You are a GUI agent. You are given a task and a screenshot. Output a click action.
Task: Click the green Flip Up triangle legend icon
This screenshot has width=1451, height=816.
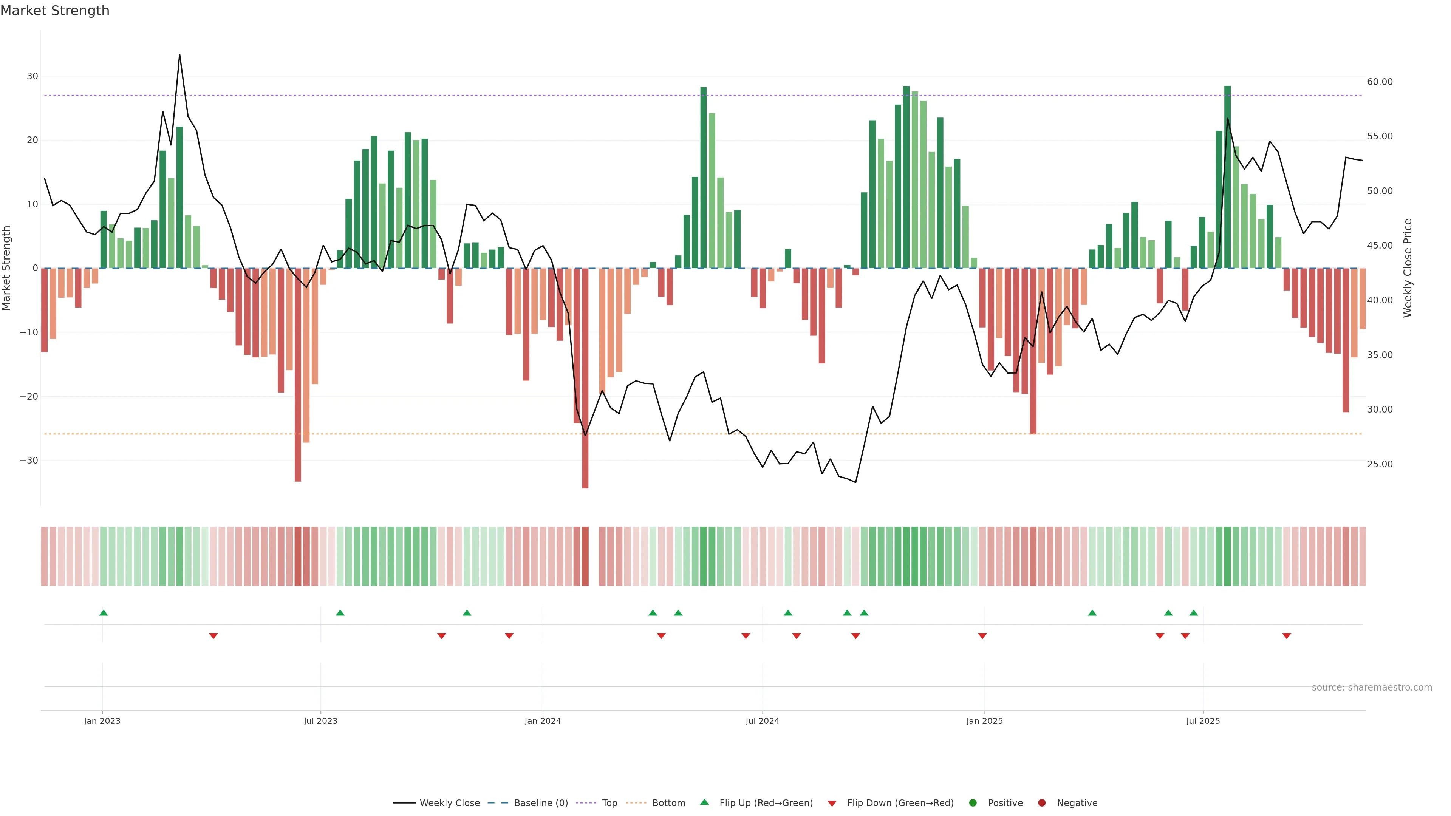[704, 802]
